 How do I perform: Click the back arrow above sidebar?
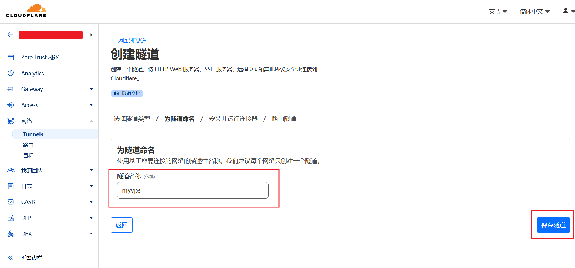[x=10, y=35]
